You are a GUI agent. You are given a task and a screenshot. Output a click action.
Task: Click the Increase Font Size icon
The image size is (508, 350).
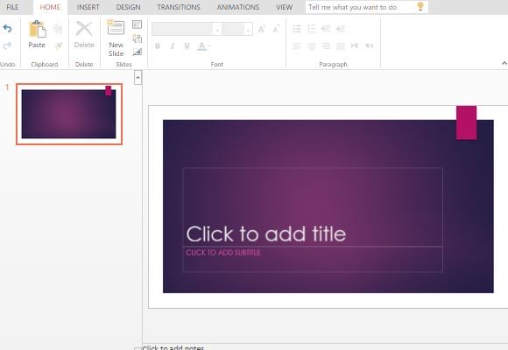(x=262, y=30)
